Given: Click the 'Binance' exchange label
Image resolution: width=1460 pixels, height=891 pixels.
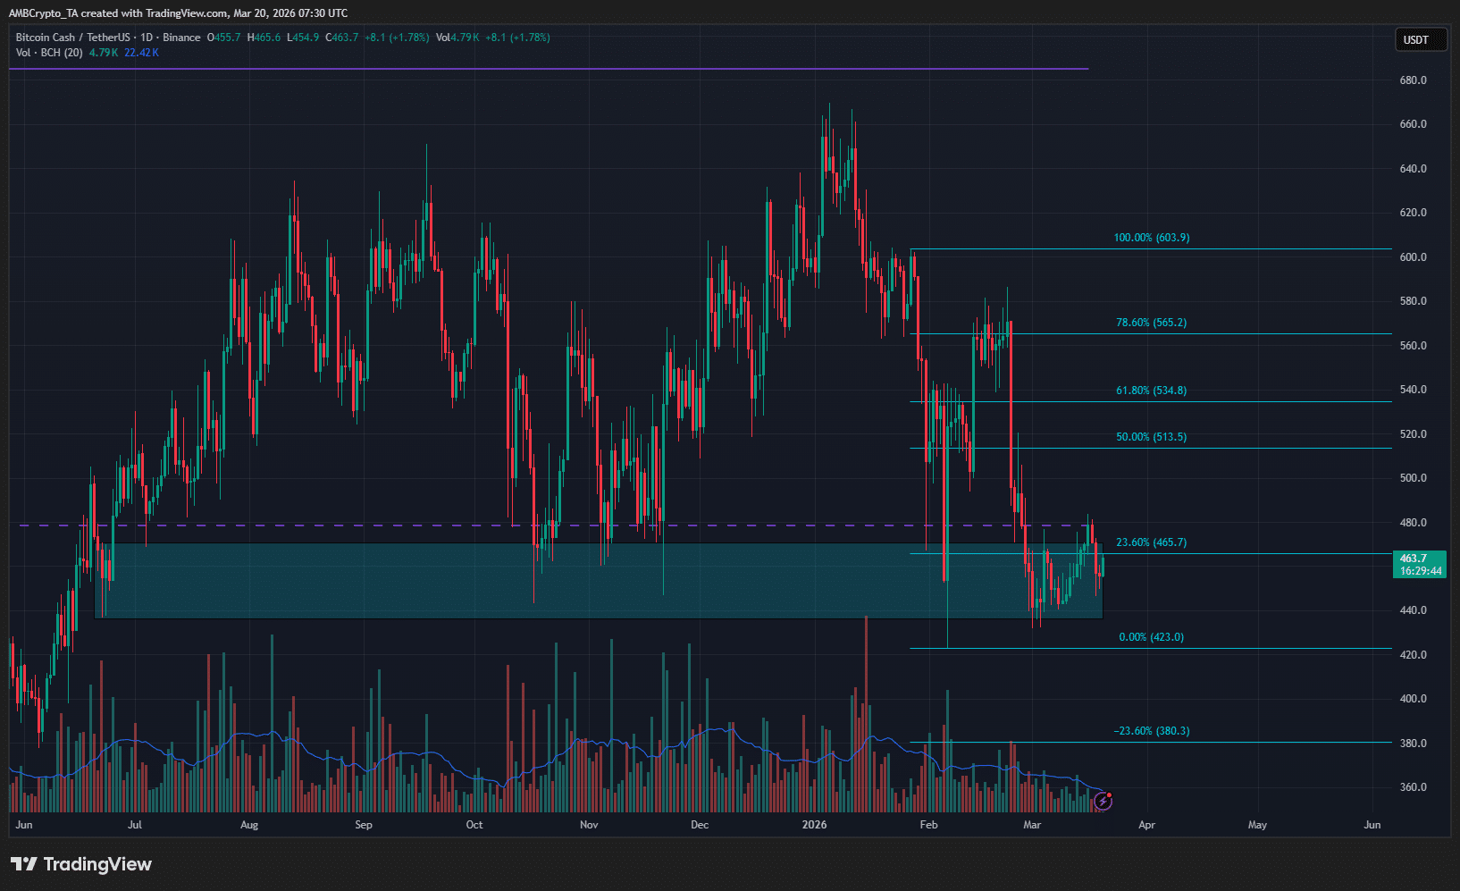Looking at the screenshot, I should click(181, 38).
